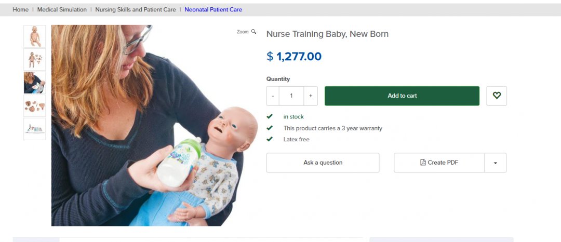Open Nursing Skills and Patient Care breadcrumb
The image size is (561, 242).
coord(136,10)
